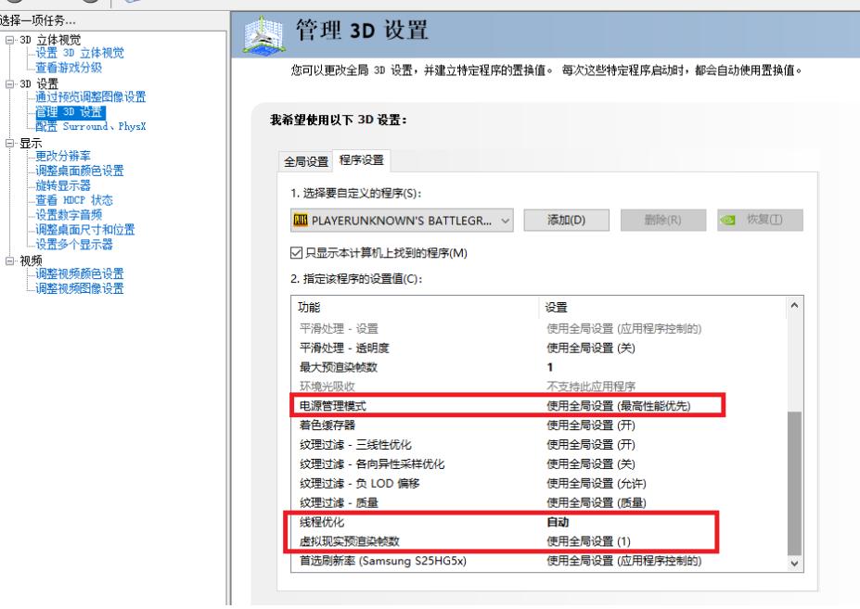Image resolution: width=860 pixels, height=609 pixels.
Task: Select the PUBG icon in the program dropdown
Action: pyautogui.click(x=299, y=220)
